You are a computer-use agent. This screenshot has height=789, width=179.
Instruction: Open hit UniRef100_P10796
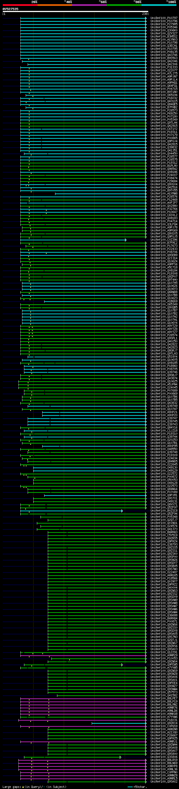click(164, 21)
